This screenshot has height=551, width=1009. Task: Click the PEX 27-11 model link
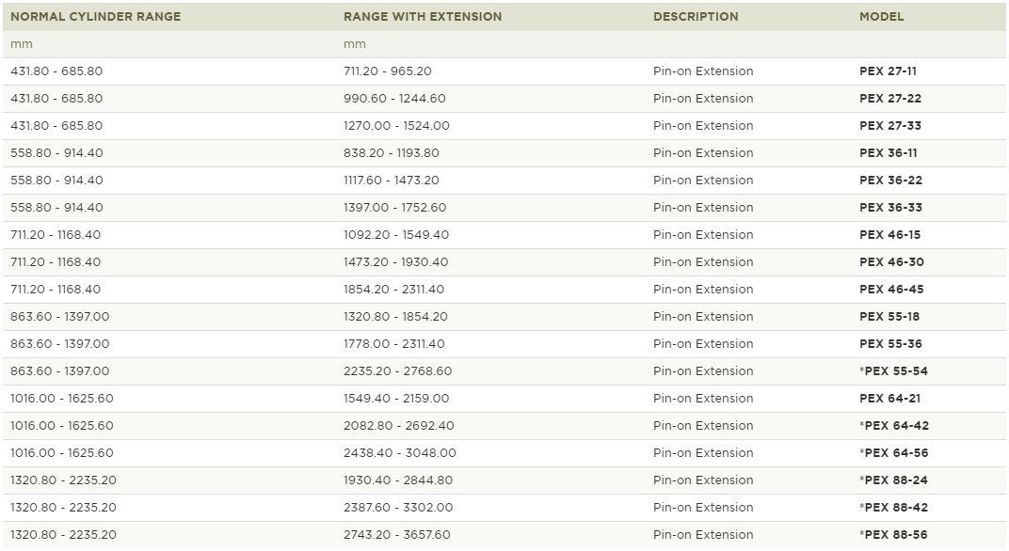coord(888,71)
